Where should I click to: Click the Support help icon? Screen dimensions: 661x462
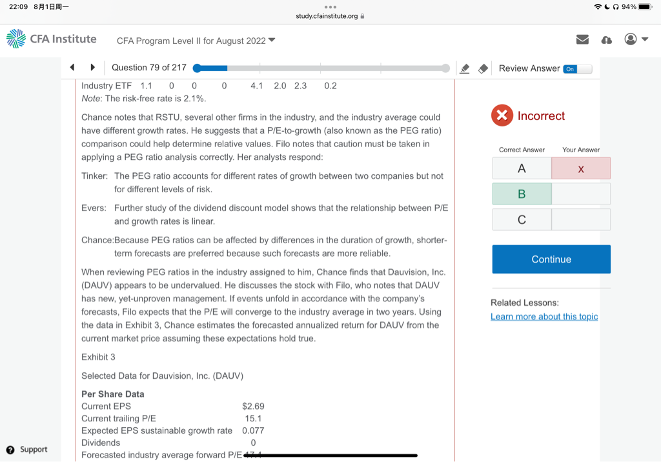coord(10,450)
